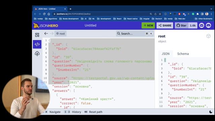Click the 3D cube icon beside root
The image size is (215, 121).
(x=208, y=36)
